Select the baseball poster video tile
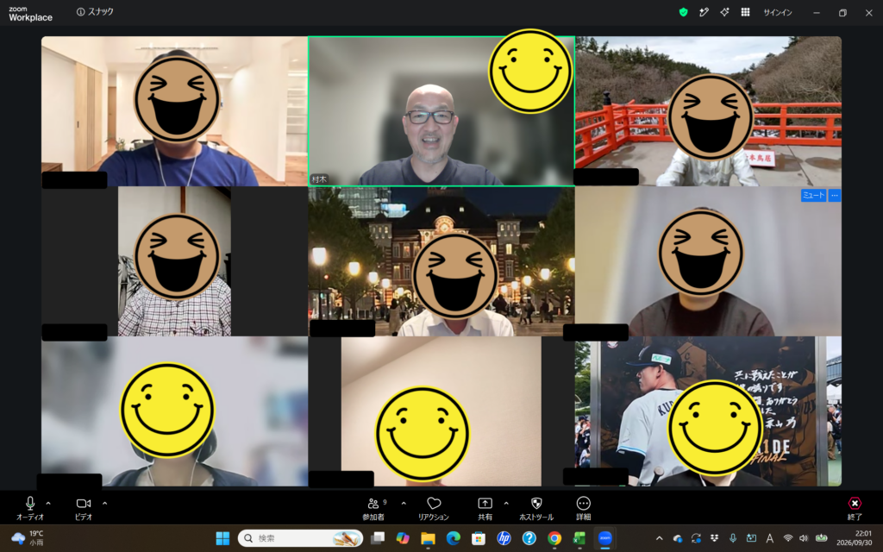The height and width of the screenshot is (552, 883). tap(708, 411)
